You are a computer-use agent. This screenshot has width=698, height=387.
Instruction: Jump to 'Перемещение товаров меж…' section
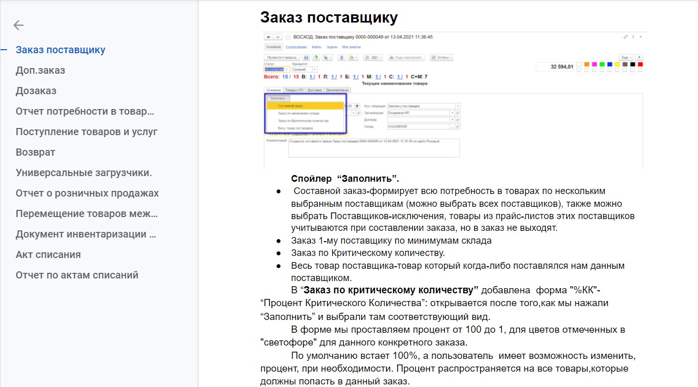[86, 213]
